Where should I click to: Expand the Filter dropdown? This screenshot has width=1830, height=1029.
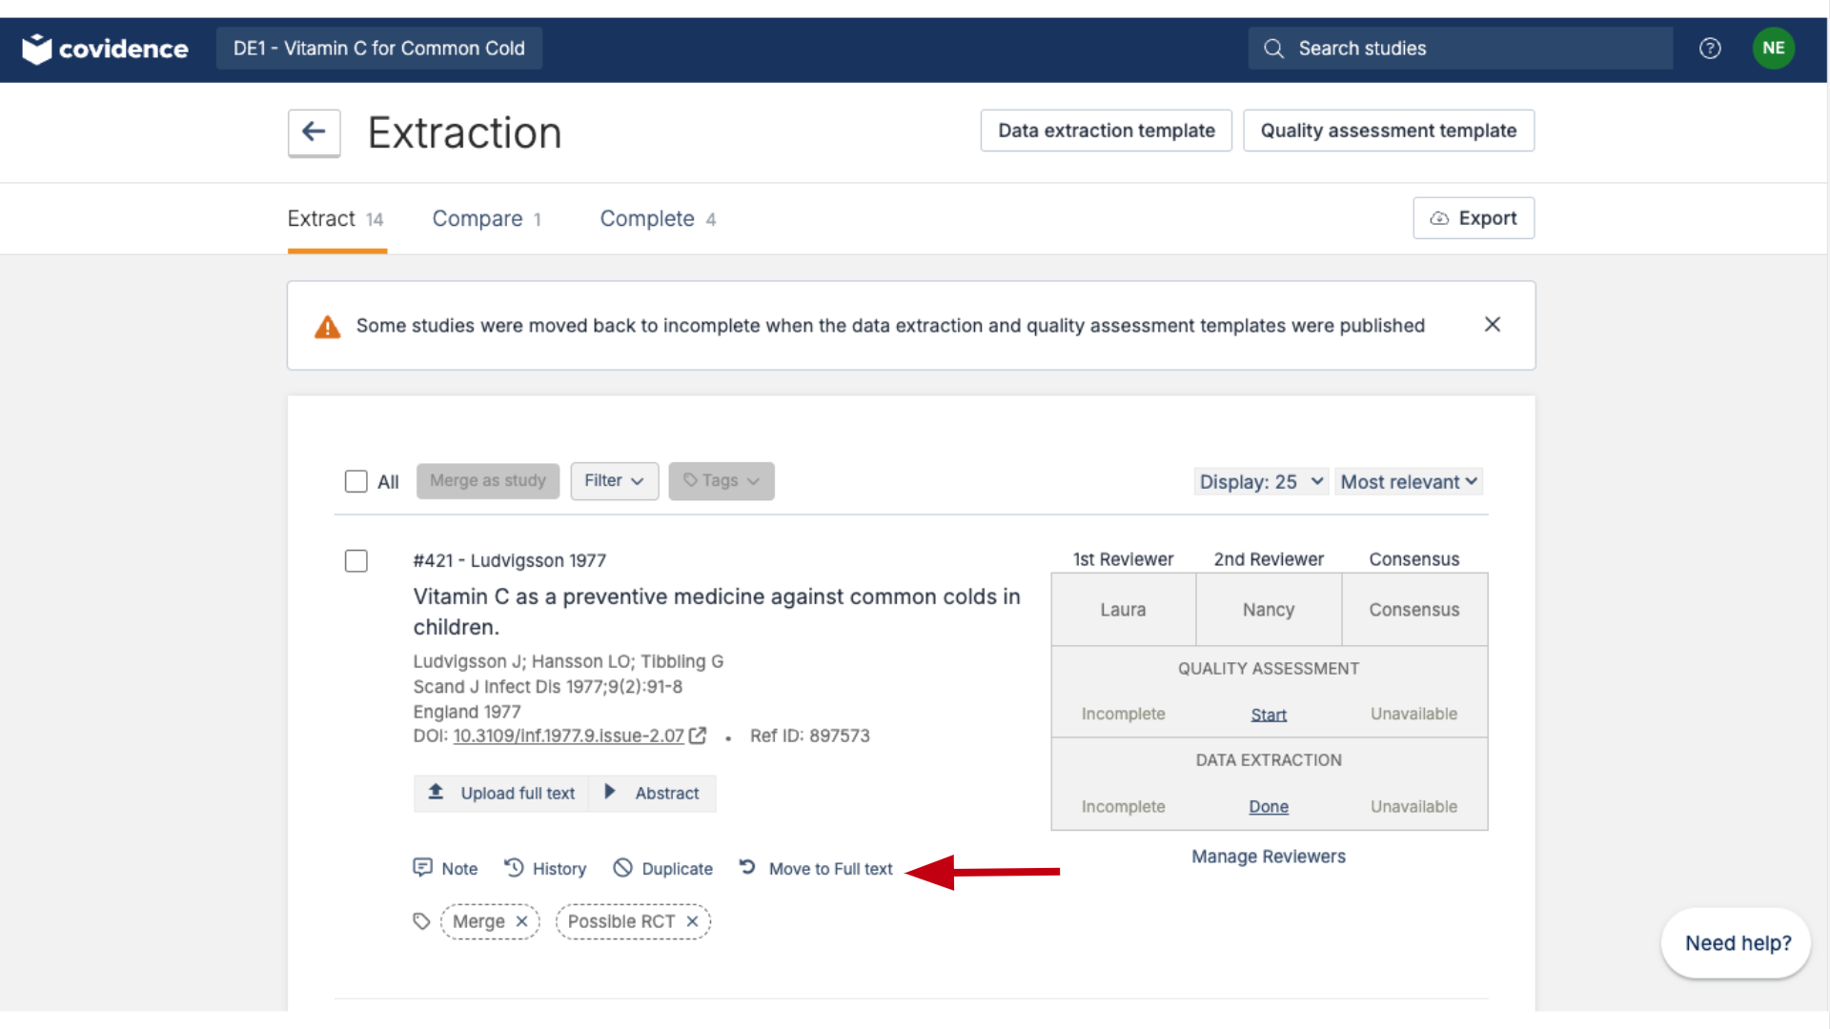[x=614, y=481]
